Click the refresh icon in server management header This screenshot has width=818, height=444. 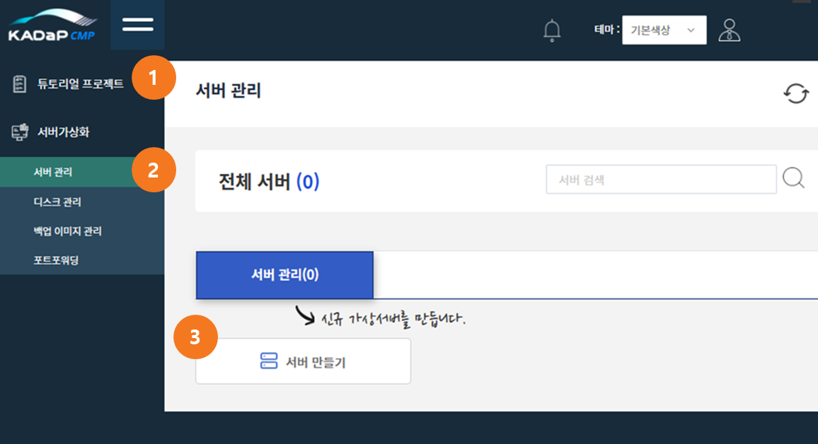coord(796,93)
